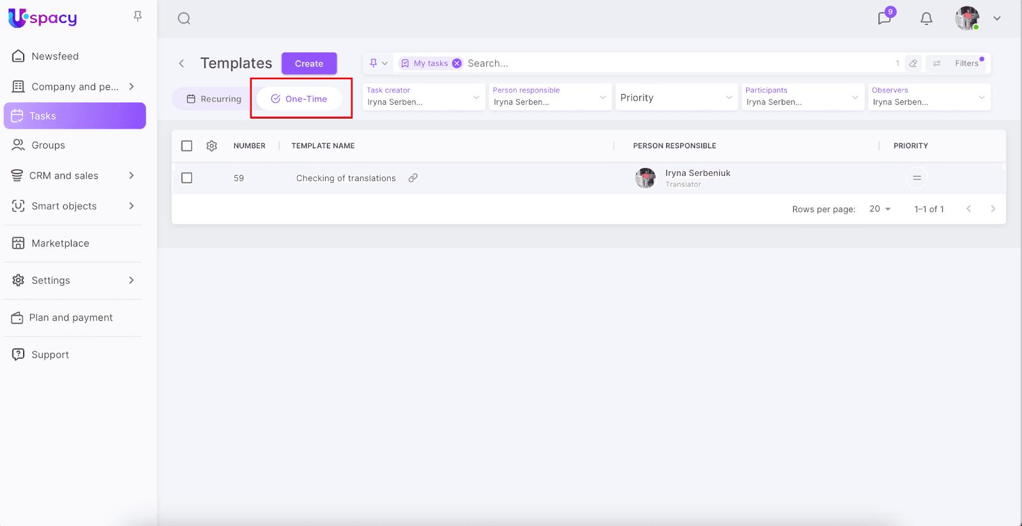The height and width of the screenshot is (526, 1022).
Task: Open the notifications bell
Action: point(926,19)
